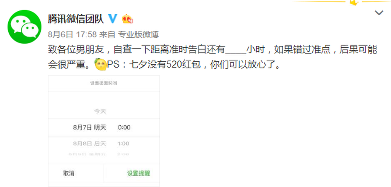Screen dimensions: 391x187
Task: Select the 0:00 time entry
Action: click(x=124, y=128)
